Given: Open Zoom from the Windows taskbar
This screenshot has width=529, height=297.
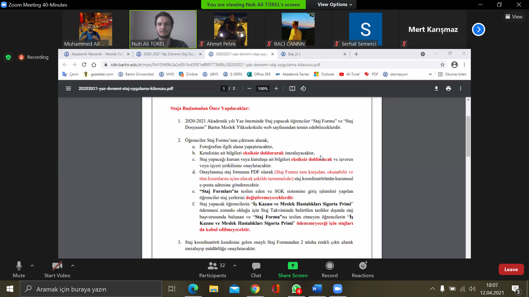Looking at the screenshot, I should [x=338, y=289].
